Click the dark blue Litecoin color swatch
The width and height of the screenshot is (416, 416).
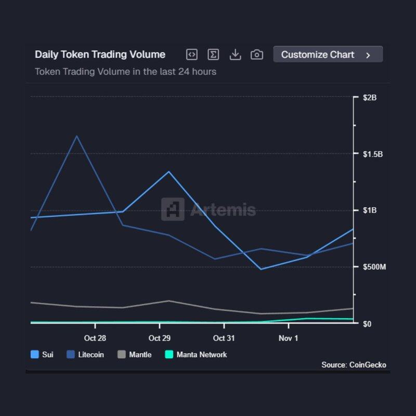coord(71,355)
